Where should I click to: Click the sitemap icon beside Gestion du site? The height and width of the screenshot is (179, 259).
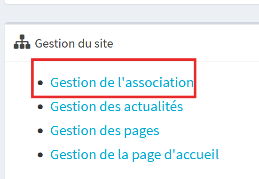point(22,42)
